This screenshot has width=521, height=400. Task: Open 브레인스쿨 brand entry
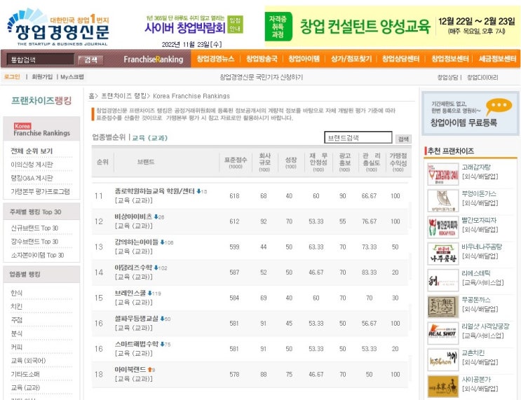click(130, 293)
